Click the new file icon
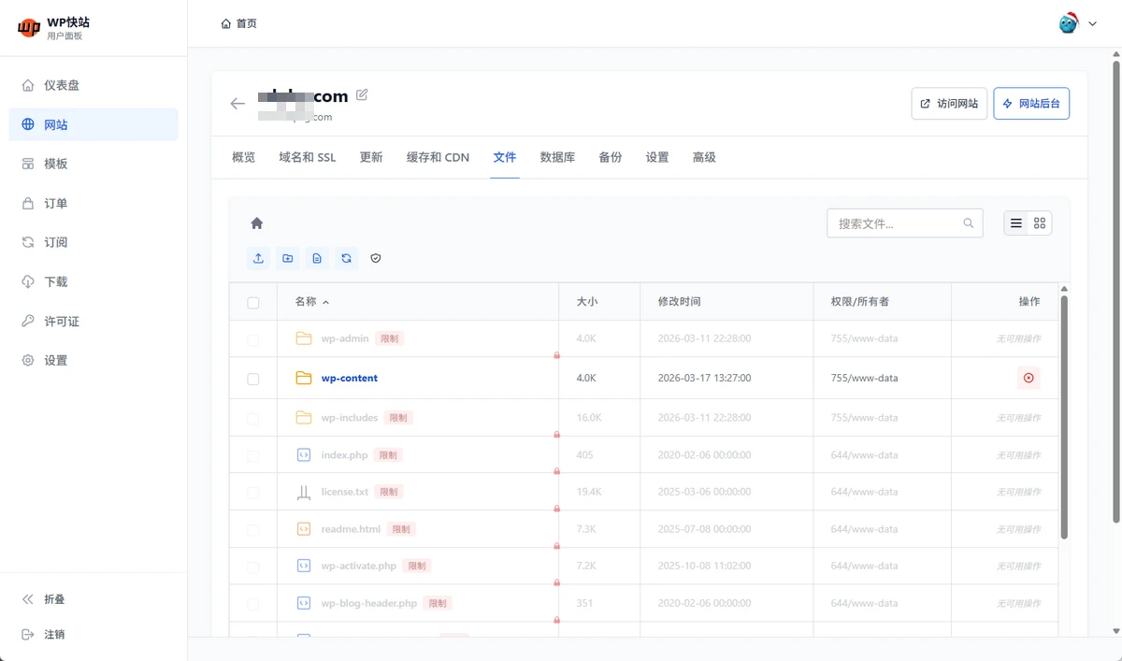This screenshot has height=661, width=1122. point(317,258)
